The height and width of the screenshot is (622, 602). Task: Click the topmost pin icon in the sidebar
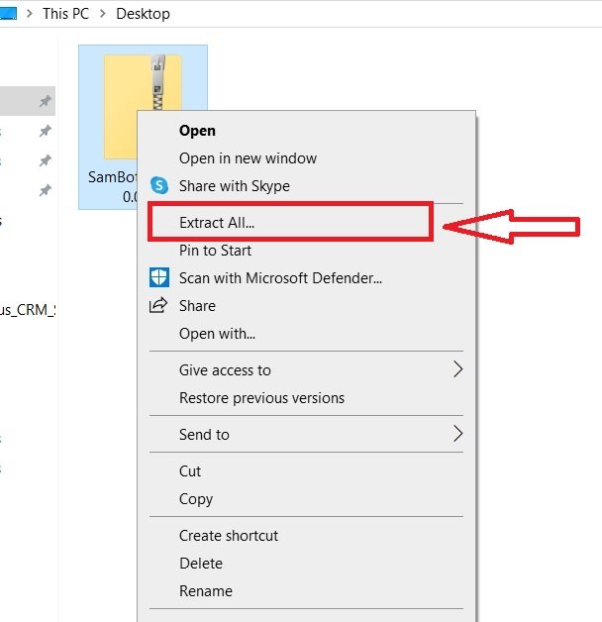tap(45, 101)
